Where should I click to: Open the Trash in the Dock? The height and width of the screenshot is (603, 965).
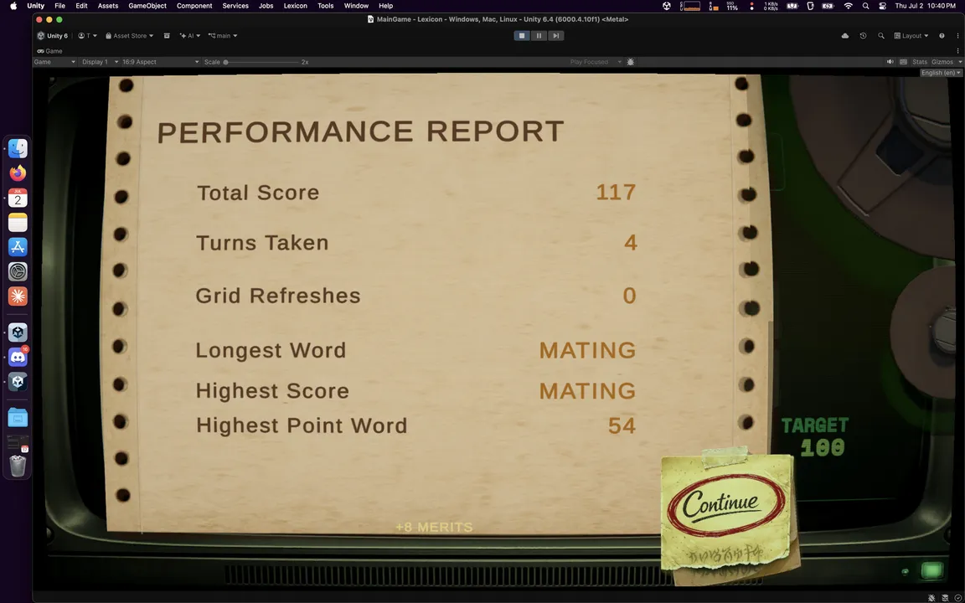coord(18,466)
